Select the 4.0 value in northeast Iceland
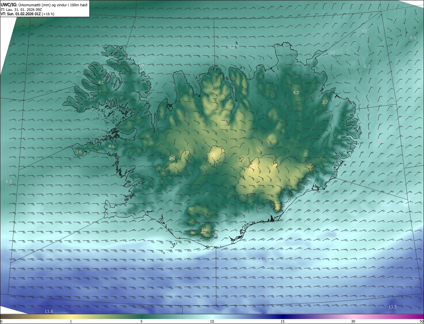This screenshot has height=324, width=424. 296,93
